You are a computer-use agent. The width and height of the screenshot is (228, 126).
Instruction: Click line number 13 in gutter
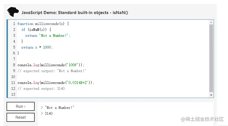pos(13,95)
